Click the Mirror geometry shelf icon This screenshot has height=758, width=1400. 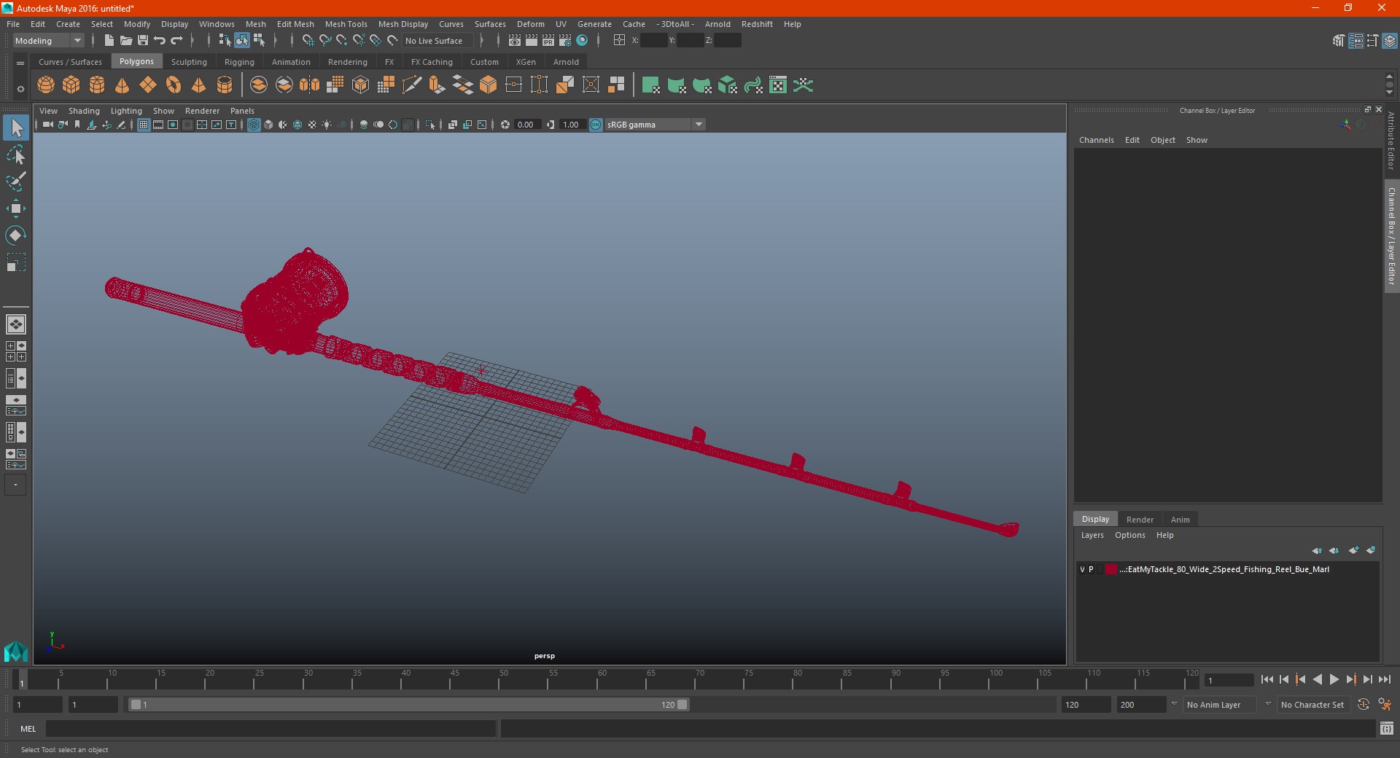click(310, 85)
